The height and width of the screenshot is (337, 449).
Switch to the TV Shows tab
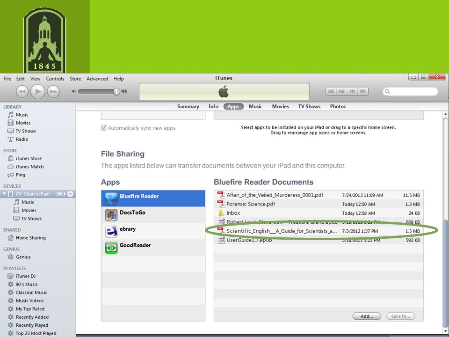pos(309,106)
